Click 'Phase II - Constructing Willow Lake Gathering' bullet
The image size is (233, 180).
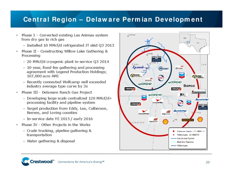[65, 53]
